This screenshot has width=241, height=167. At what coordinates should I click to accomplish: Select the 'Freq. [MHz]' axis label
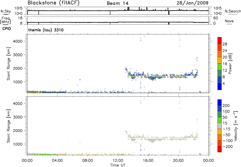pos(5,20)
